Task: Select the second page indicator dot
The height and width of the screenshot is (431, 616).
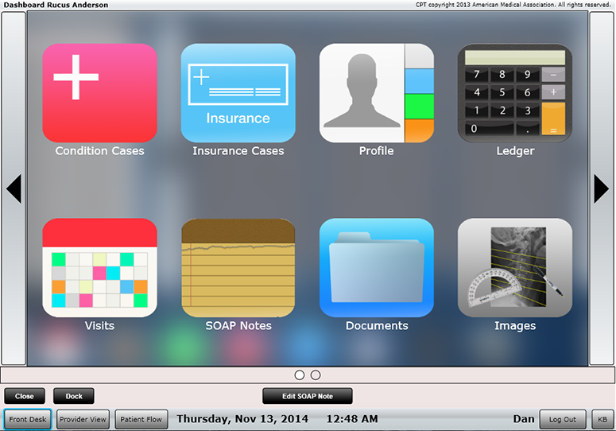Action: click(x=316, y=375)
